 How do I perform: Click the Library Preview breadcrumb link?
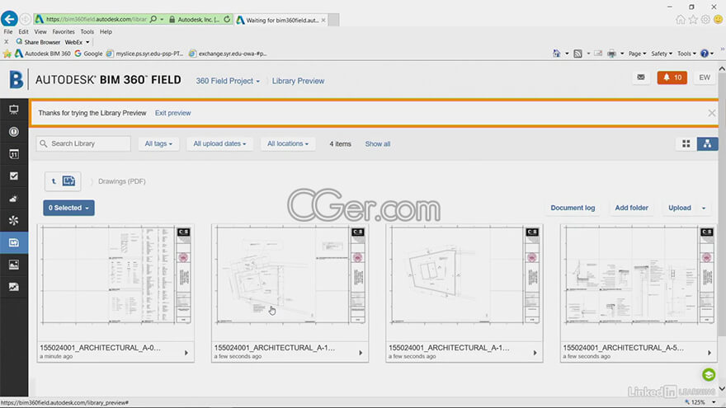tap(298, 81)
